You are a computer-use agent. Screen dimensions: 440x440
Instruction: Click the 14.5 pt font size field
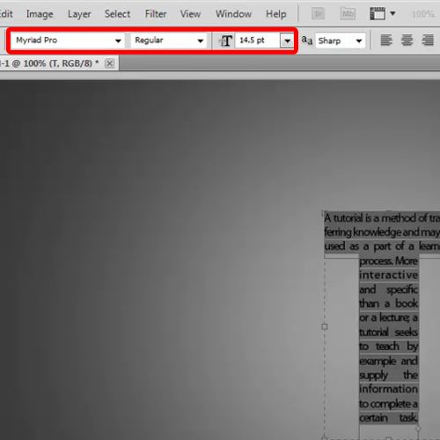(x=257, y=40)
